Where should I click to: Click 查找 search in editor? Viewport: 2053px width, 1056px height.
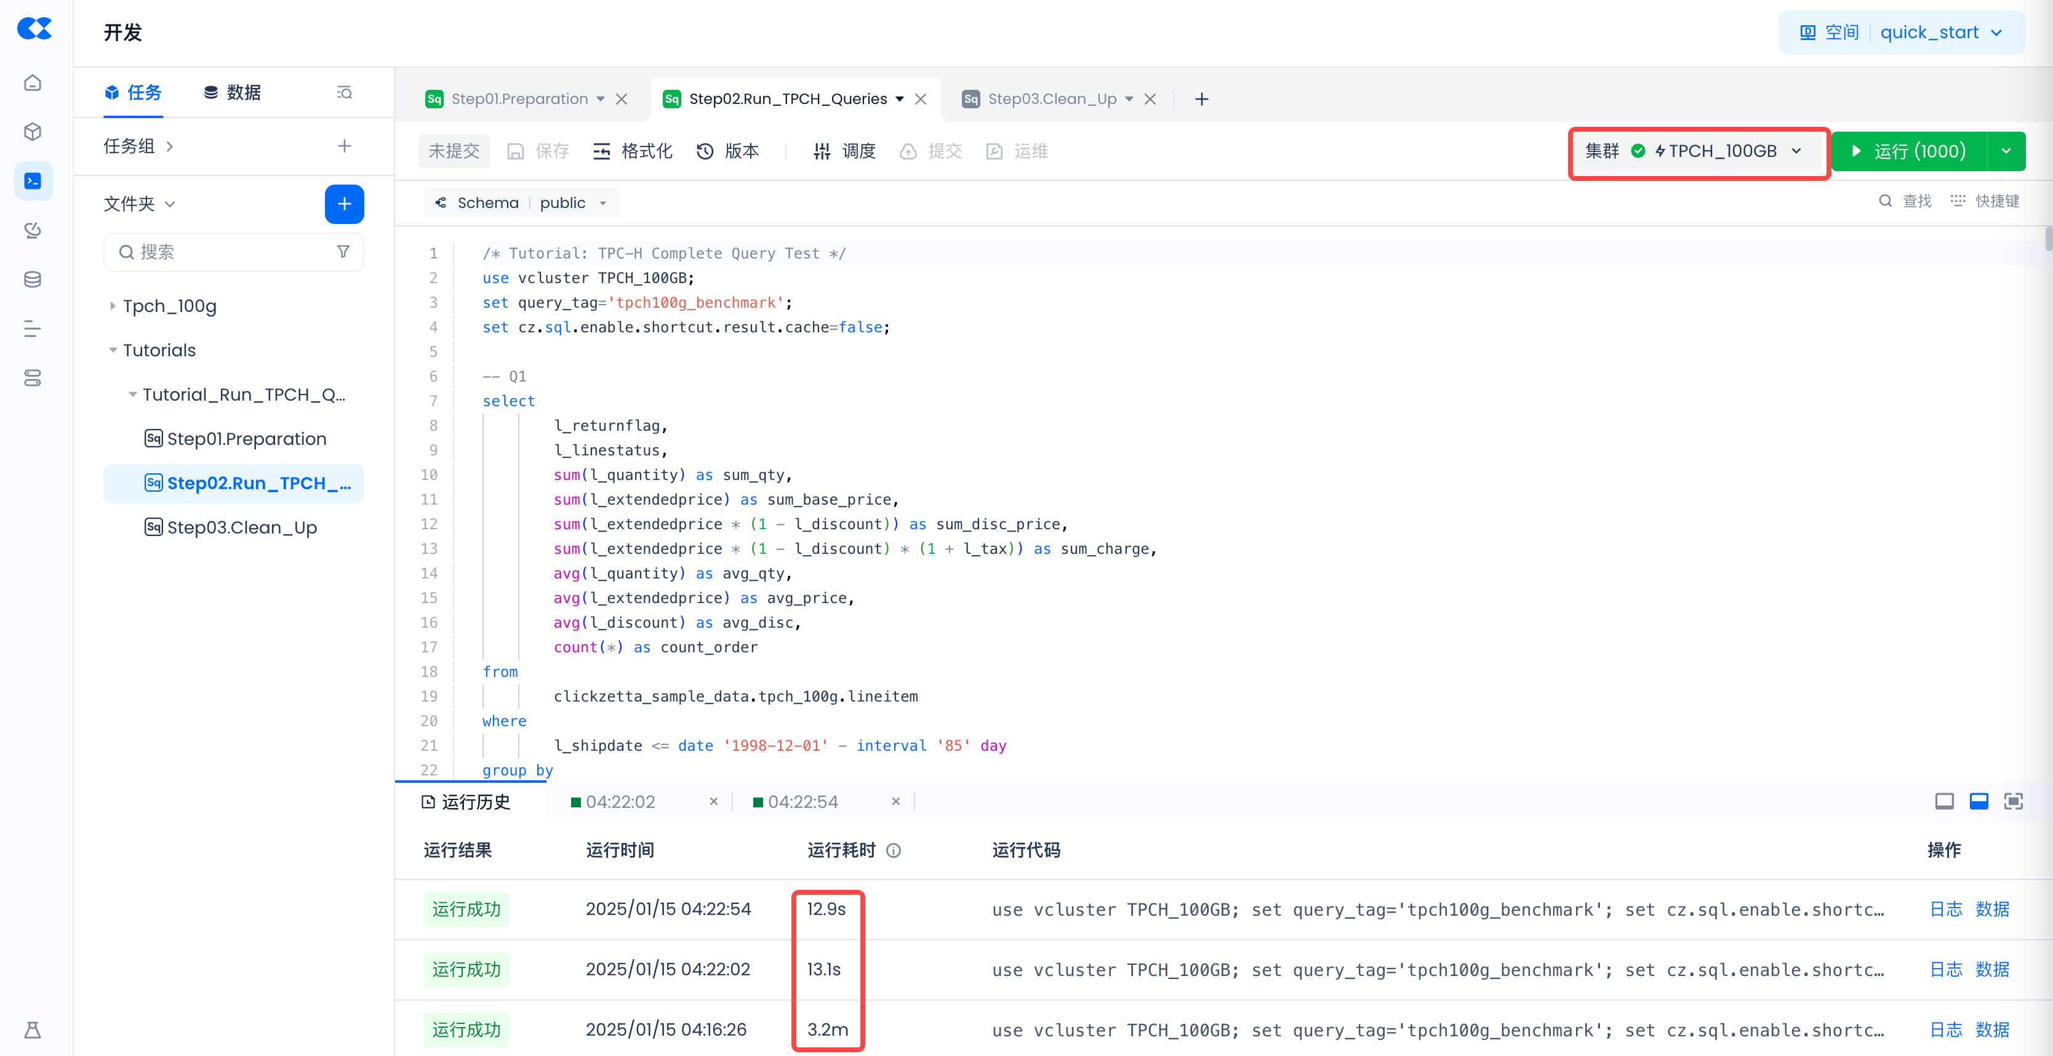coord(1905,201)
